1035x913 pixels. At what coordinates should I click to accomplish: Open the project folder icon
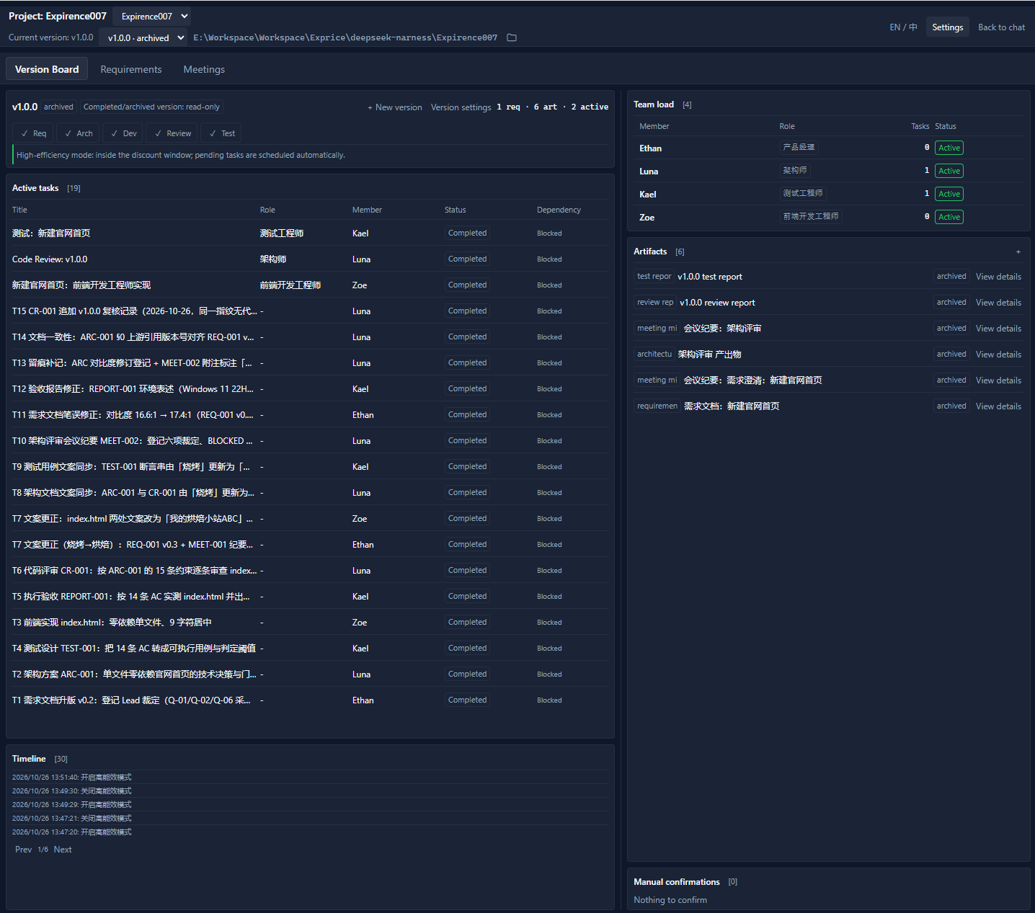(512, 37)
